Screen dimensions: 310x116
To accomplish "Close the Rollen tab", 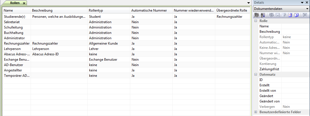I will tap(24, 3).
